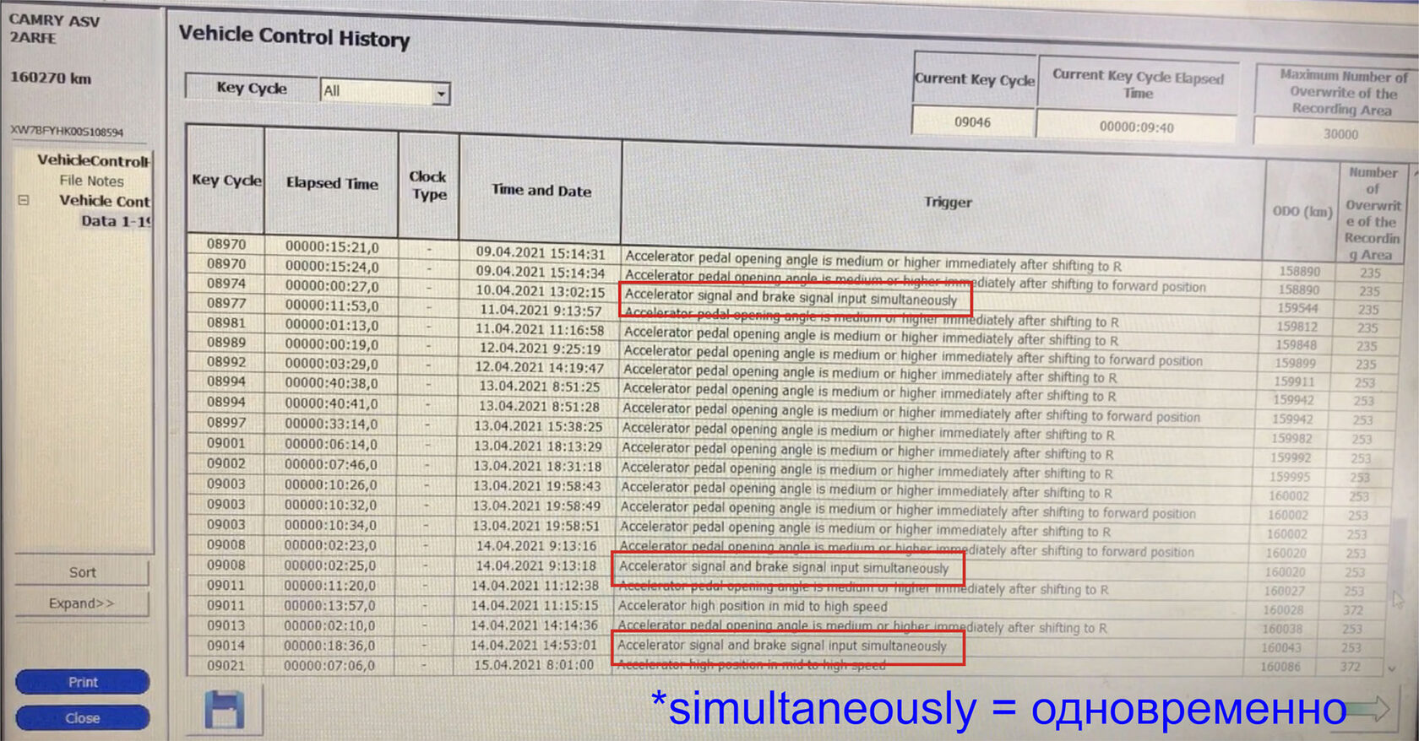Image resolution: width=1419 pixels, height=741 pixels.
Task: Click the date cell 12.04.2021 9:25:19
Action: click(x=540, y=349)
